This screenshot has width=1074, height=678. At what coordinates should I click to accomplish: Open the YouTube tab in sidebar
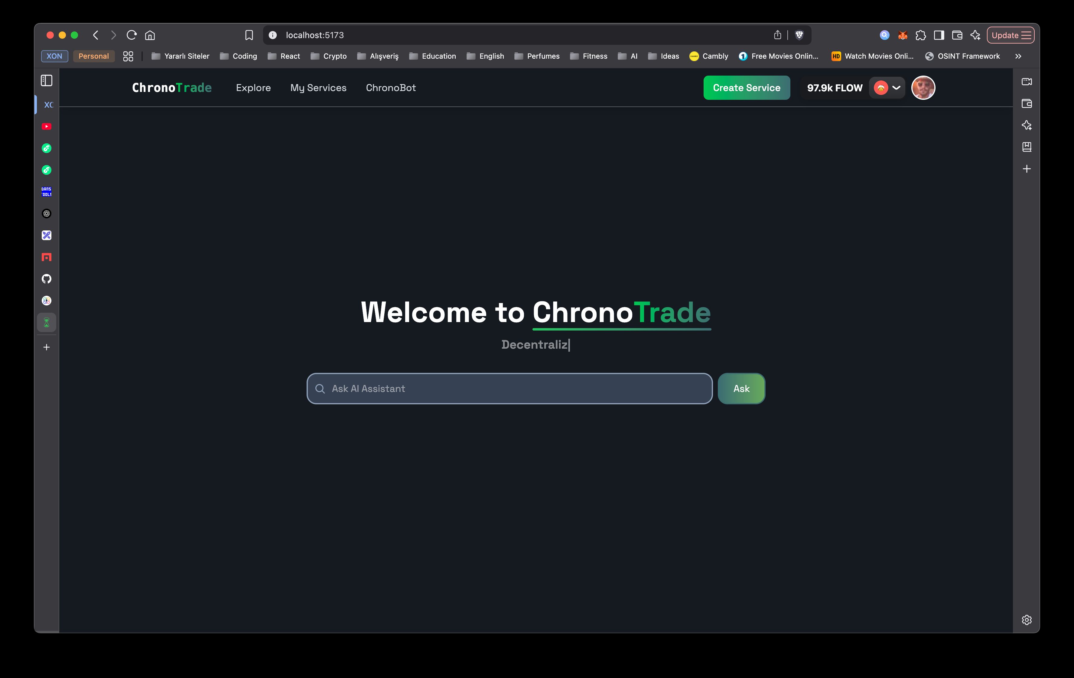pyautogui.click(x=46, y=126)
